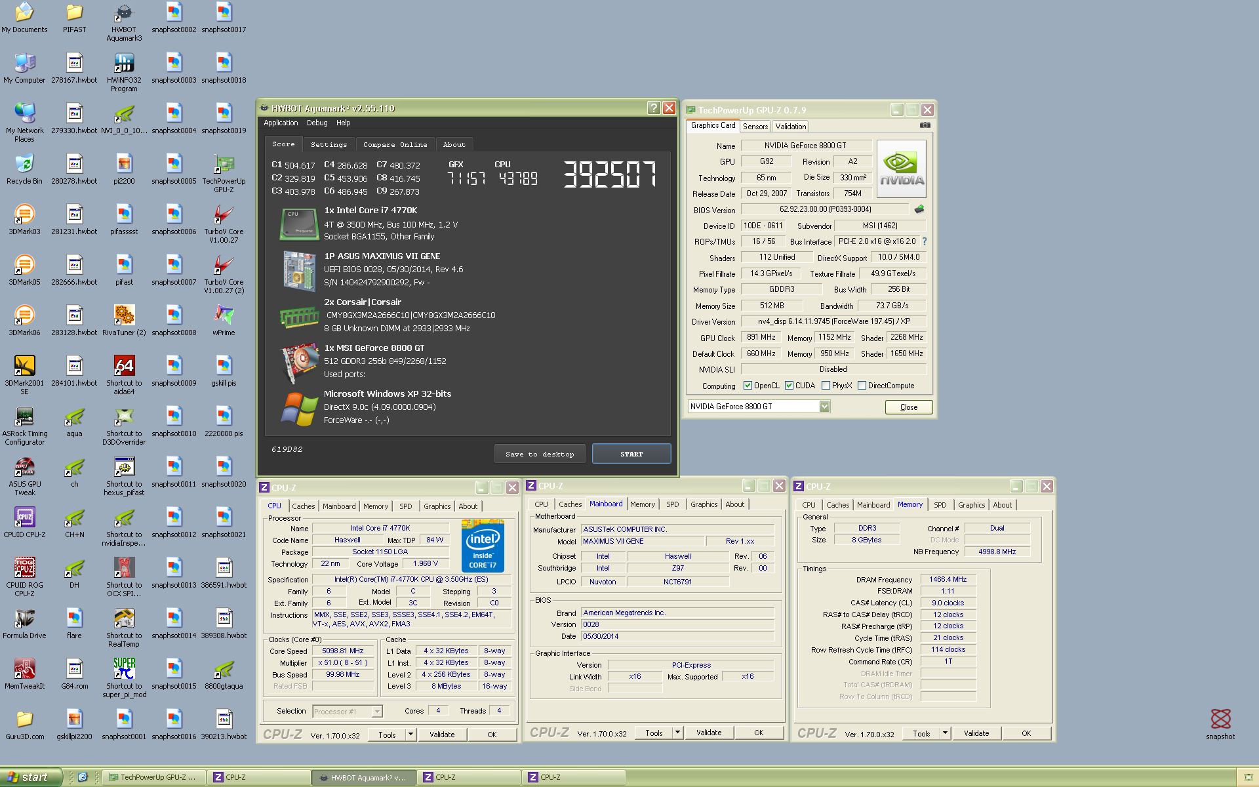Open the Recycle Bin
Screen dimensions: 1259x787
(24, 169)
